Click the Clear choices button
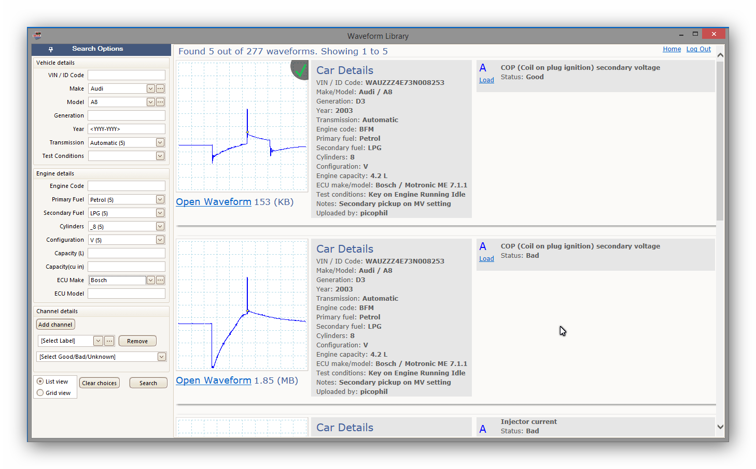 pyautogui.click(x=100, y=383)
